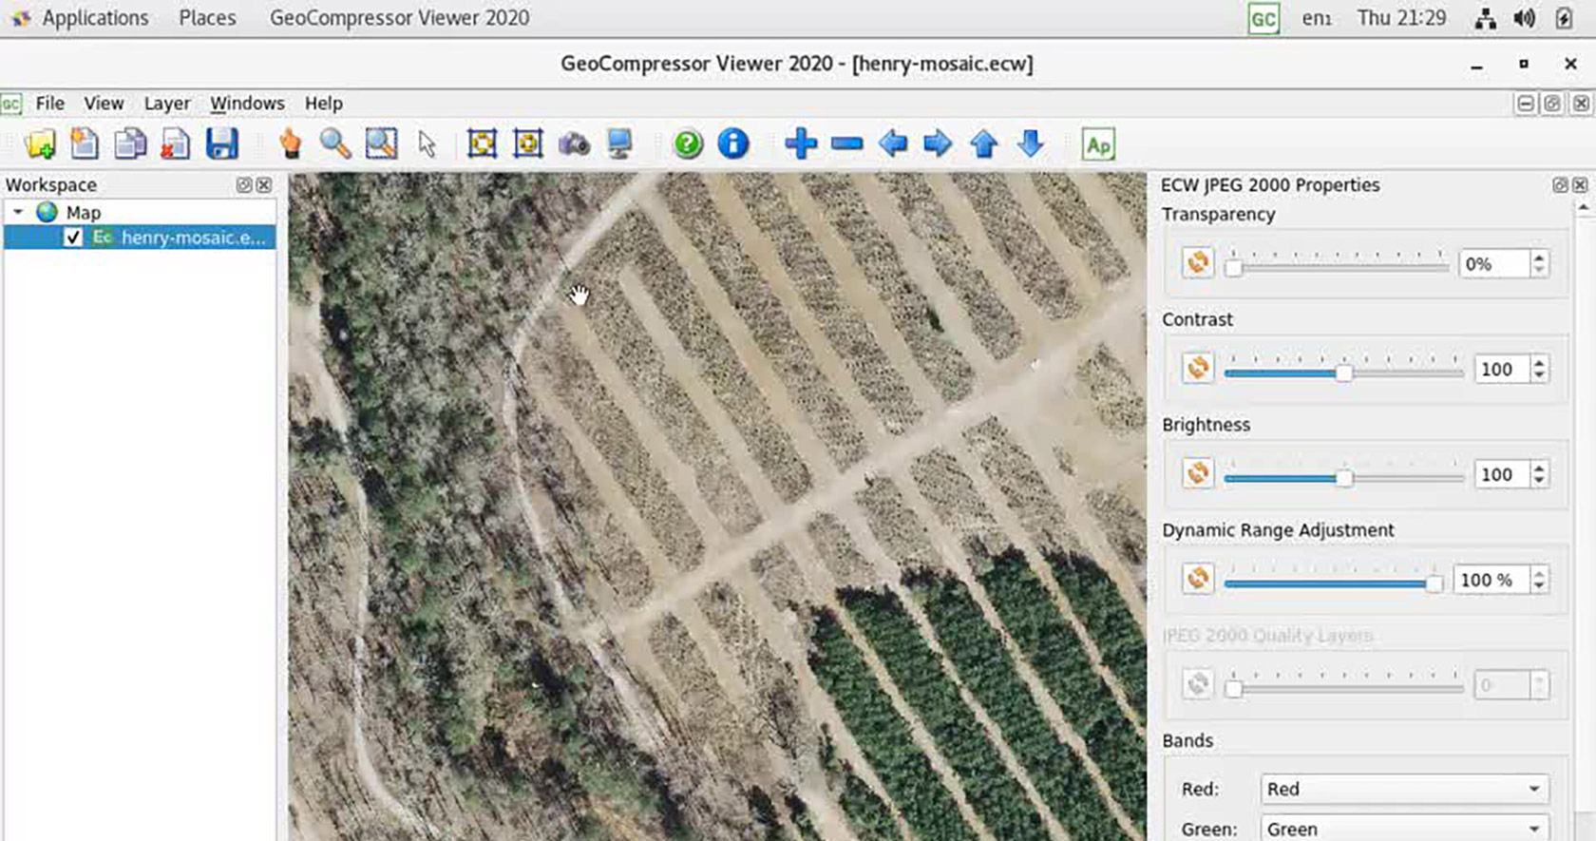Click the Transparency slider handle
This screenshot has width=1596, height=841.
pos(1233,268)
